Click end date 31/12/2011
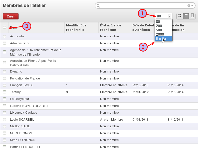 click(175, 119)
